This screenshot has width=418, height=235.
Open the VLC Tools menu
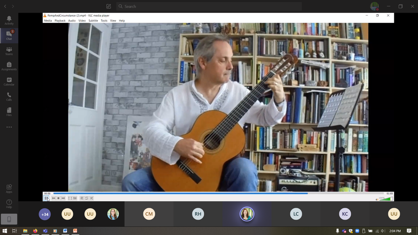(104, 21)
